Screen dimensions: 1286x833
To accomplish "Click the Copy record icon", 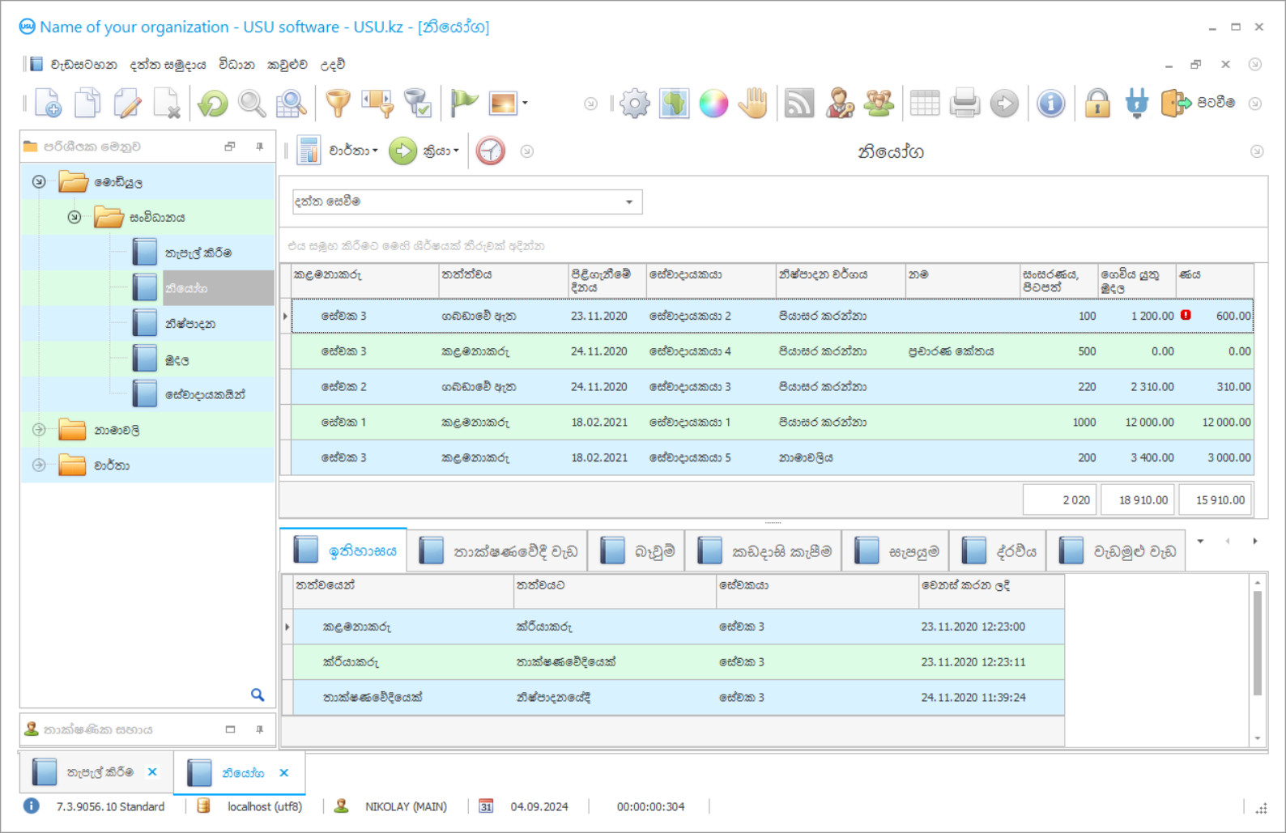I will pos(87,104).
